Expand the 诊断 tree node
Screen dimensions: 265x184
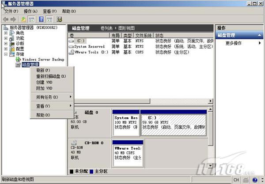tap(6, 44)
